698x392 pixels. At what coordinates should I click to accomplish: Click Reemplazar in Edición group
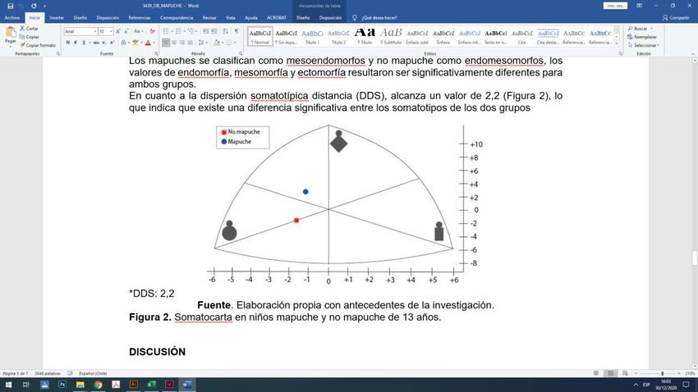[x=642, y=37]
